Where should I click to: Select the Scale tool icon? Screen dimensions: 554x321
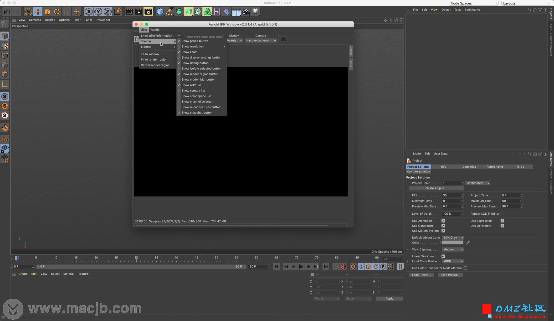(x=47, y=12)
